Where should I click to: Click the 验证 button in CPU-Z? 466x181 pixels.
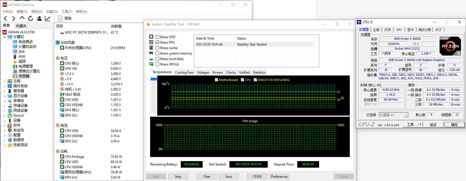point(433,125)
